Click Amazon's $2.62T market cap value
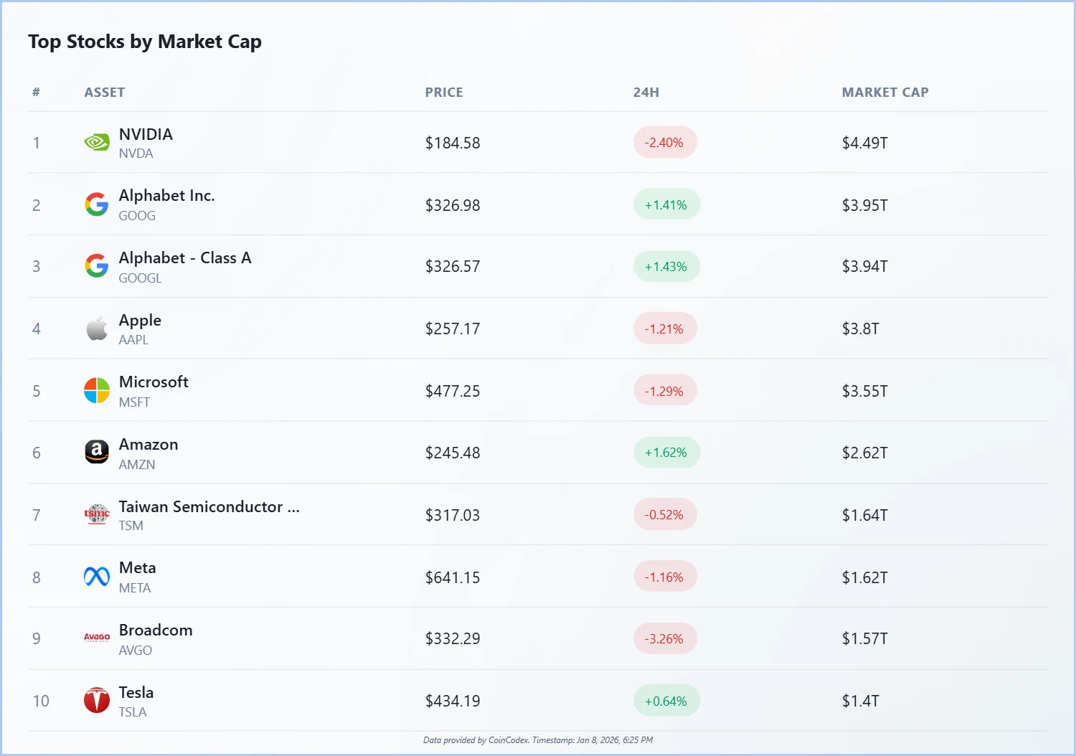Screen dimensions: 1076x756 coord(864,453)
